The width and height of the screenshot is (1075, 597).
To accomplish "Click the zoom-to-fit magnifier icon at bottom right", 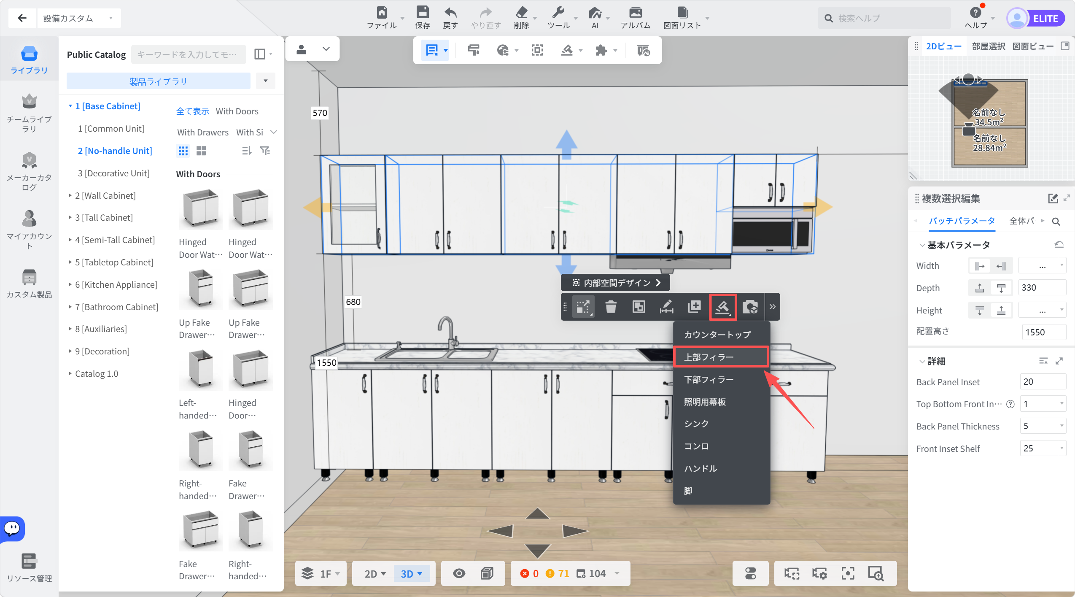I will coord(876,573).
